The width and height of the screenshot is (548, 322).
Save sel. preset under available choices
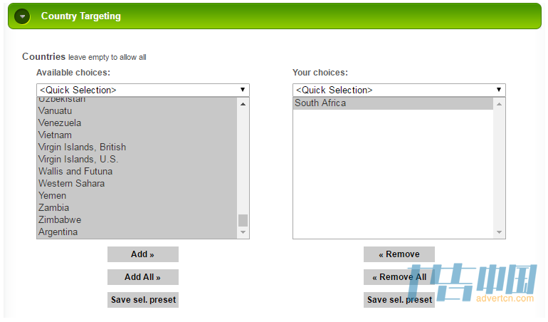coord(143,300)
